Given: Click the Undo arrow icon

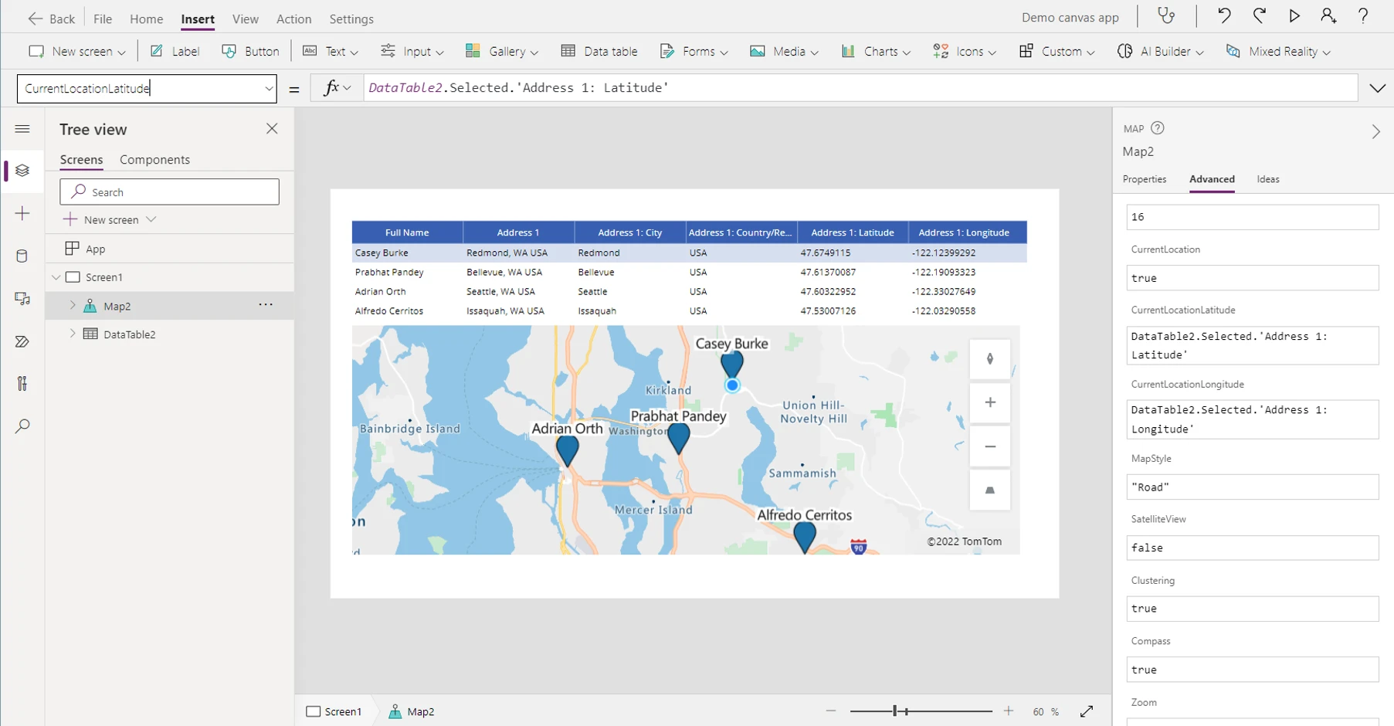Looking at the screenshot, I should point(1224,16).
